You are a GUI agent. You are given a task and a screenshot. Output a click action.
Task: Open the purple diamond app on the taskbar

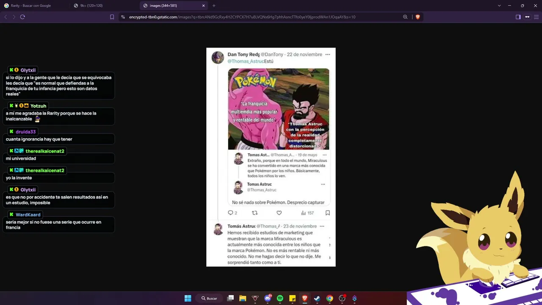coord(354,298)
